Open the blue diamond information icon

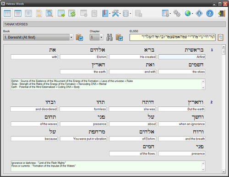click(199, 14)
